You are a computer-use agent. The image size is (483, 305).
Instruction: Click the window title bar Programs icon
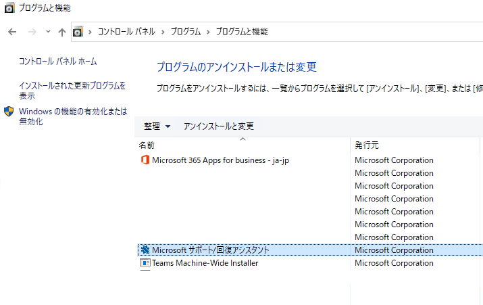(x=9, y=7)
